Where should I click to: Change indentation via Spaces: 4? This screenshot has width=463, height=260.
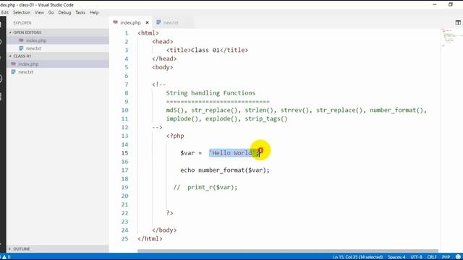tap(396, 257)
